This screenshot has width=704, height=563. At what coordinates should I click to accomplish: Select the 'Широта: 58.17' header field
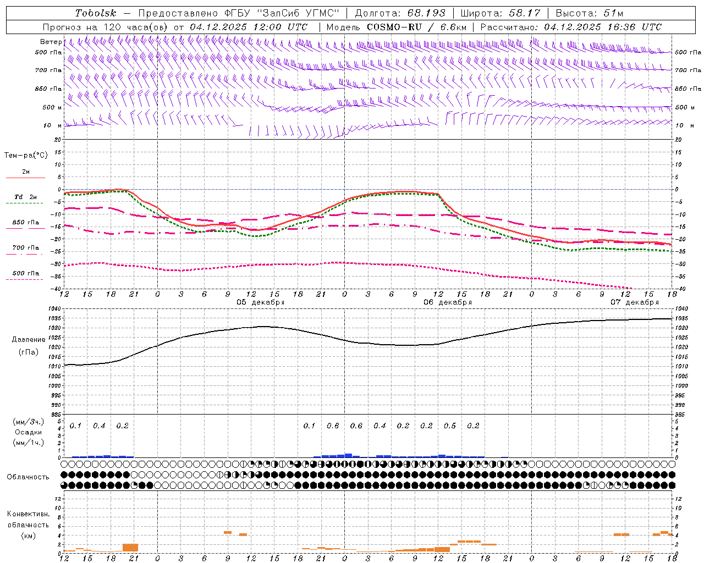pyautogui.click(x=501, y=13)
